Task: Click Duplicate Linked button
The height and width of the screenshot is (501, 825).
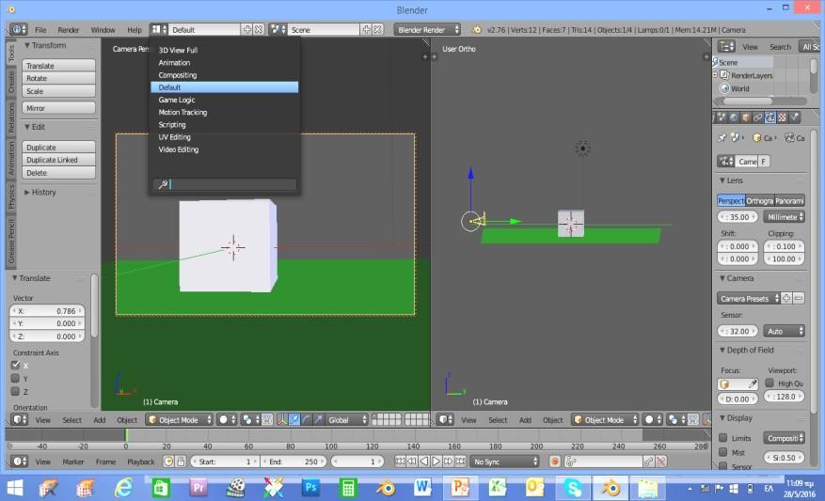Action: click(59, 160)
